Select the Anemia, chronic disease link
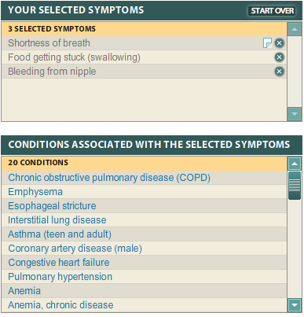 [x=60, y=305]
